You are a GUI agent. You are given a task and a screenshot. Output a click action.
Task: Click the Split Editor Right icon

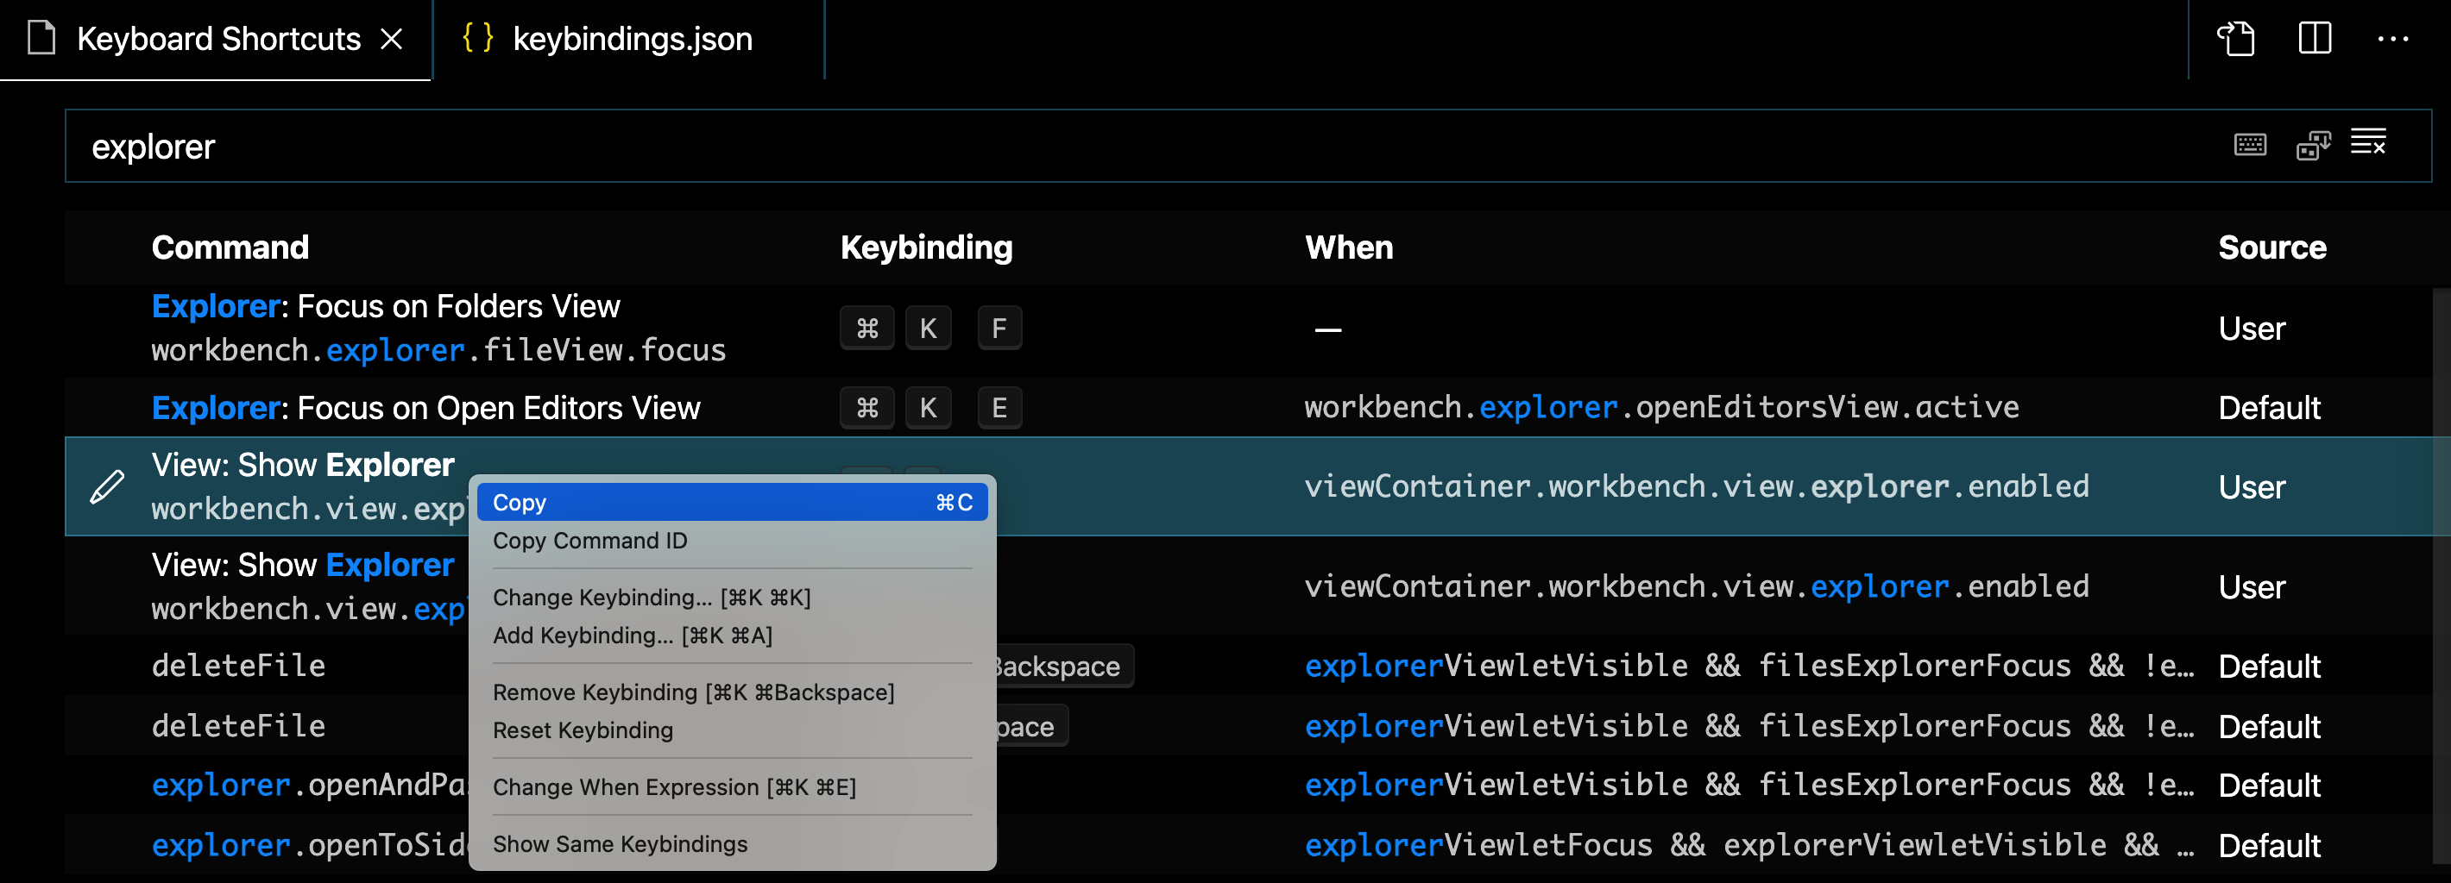click(x=2314, y=39)
